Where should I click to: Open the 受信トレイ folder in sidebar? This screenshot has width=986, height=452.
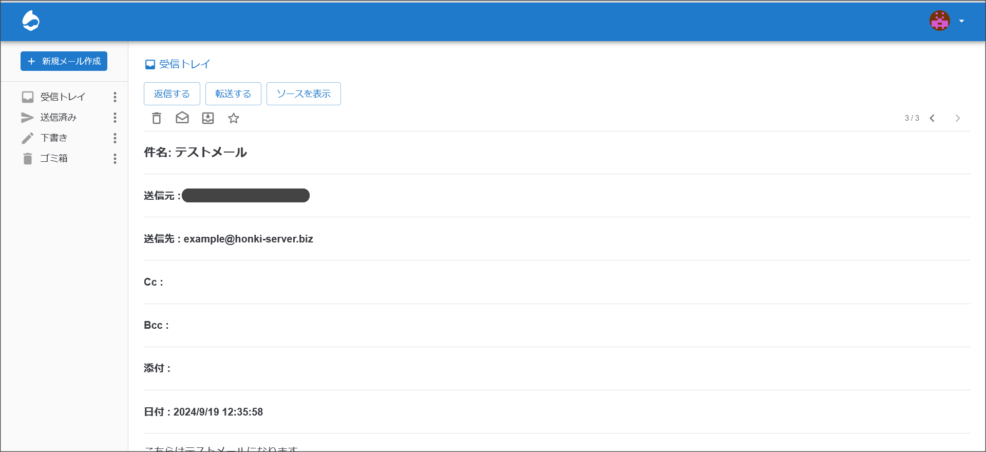[x=62, y=97]
